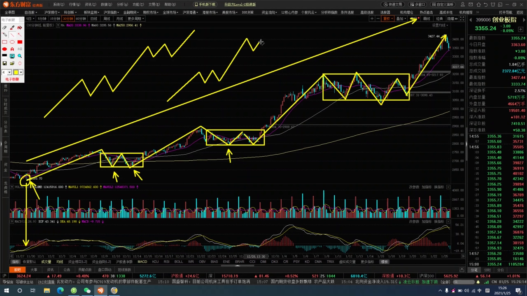This screenshot has width=527, height=296.
Task: Select the text 'A' annotation tool
Action: click(12, 49)
